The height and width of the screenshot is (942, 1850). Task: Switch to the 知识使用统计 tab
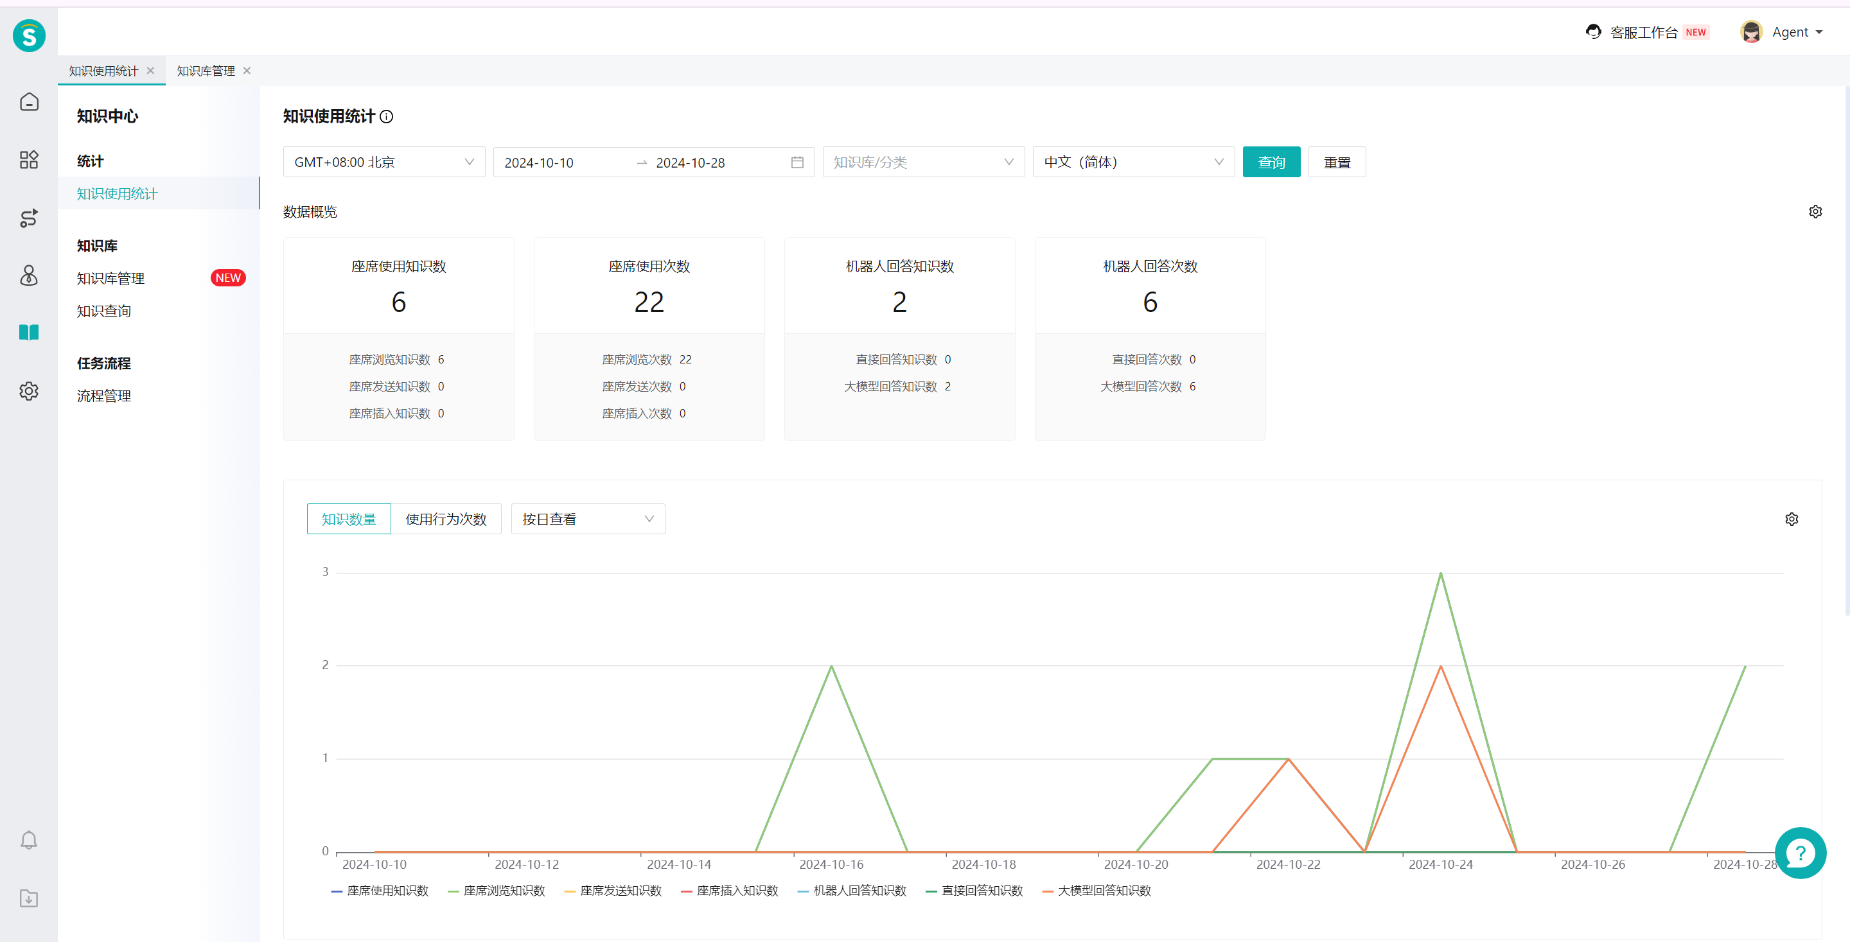[x=104, y=71]
